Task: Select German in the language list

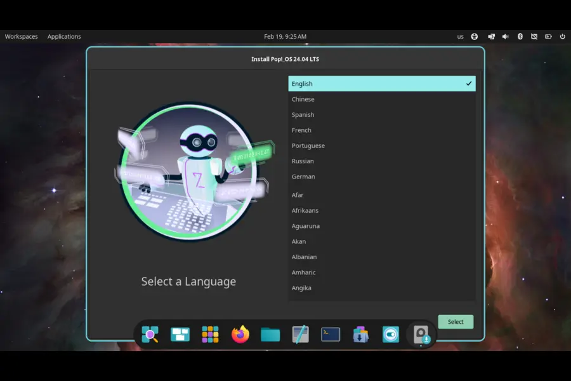Action: coord(303,177)
